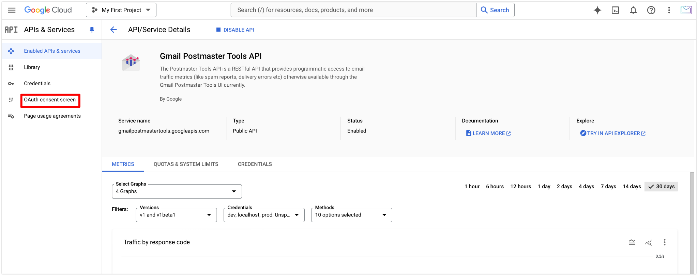
Task: Click the API logo beside APIs & Services
Action: (x=11, y=30)
